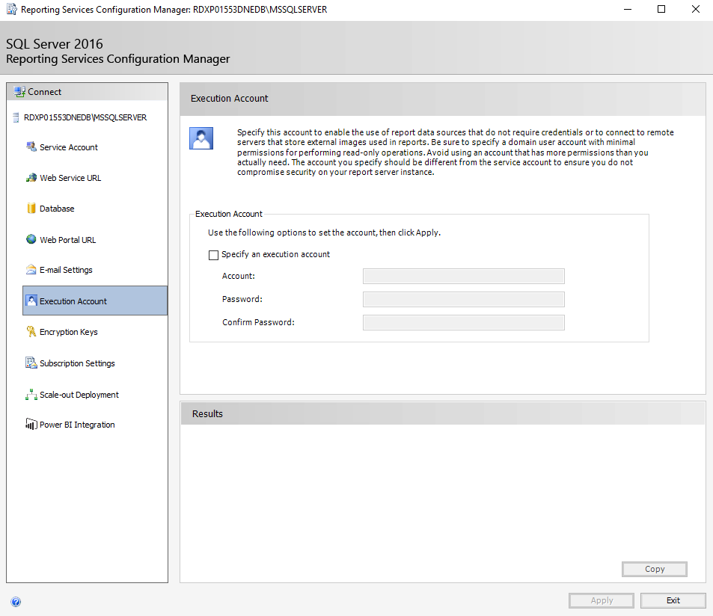Open E-mail Settings page
713x616 pixels.
tap(66, 270)
